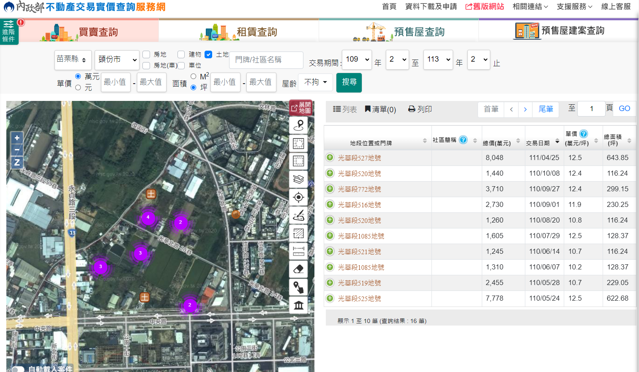Select the location pin radius tool
Image resolution: width=639 pixels, height=372 pixels.
[298, 125]
